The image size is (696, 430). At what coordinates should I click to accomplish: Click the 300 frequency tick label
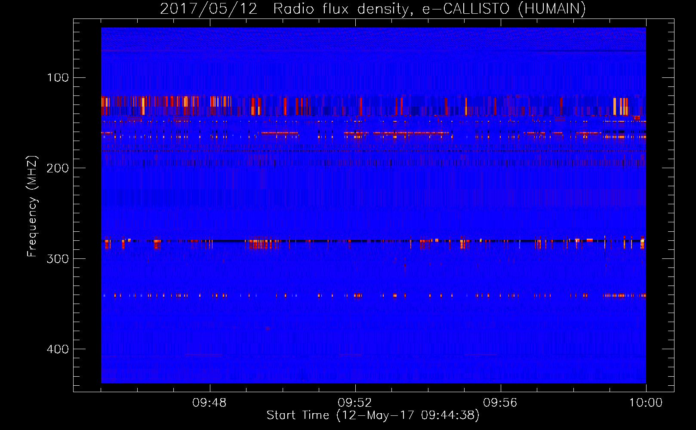(x=58, y=258)
